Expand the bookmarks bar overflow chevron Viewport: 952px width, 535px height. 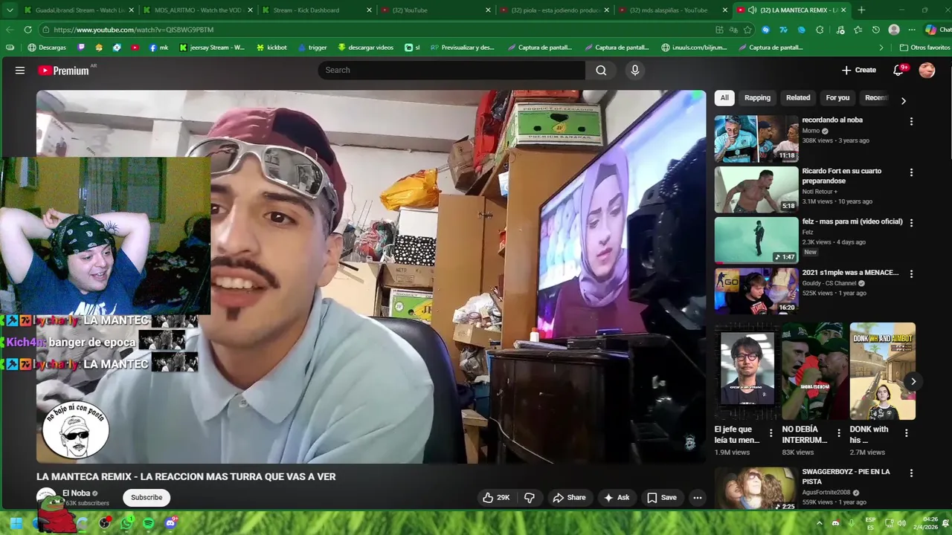[881, 48]
